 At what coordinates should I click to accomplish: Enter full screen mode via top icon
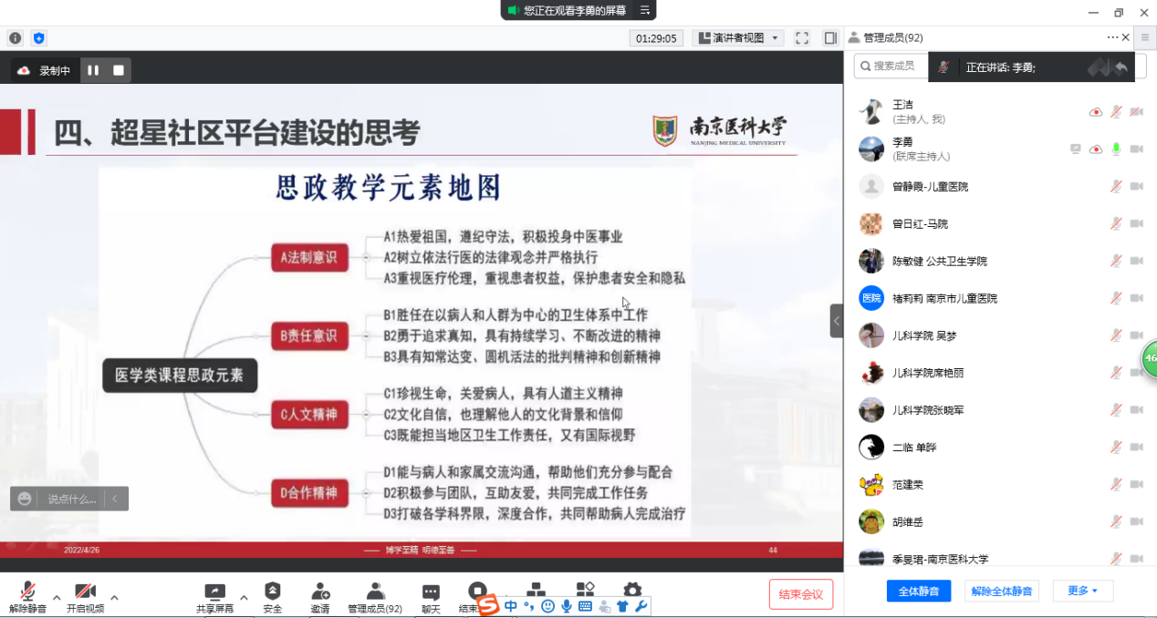pyautogui.click(x=802, y=38)
